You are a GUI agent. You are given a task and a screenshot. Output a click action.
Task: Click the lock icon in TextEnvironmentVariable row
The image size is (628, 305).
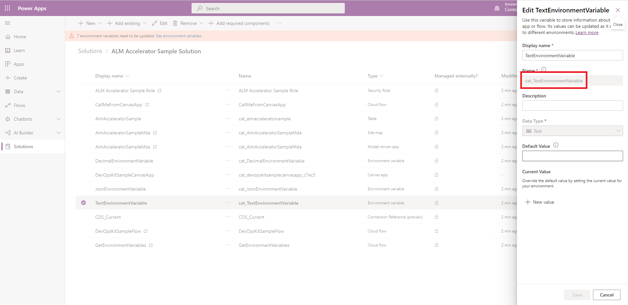436,203
